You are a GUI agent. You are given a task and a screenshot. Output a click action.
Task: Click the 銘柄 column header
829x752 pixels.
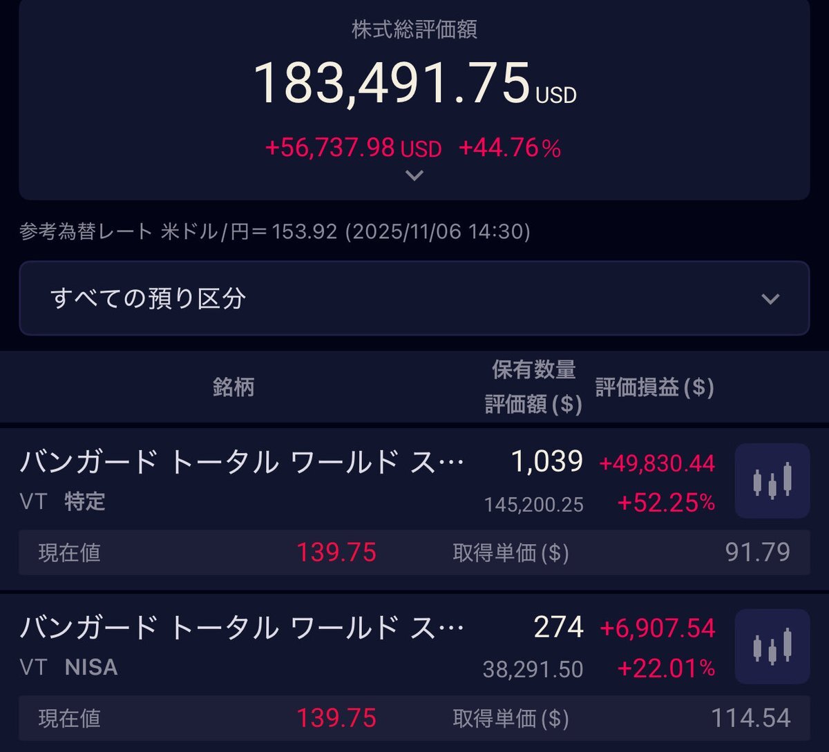click(x=234, y=387)
